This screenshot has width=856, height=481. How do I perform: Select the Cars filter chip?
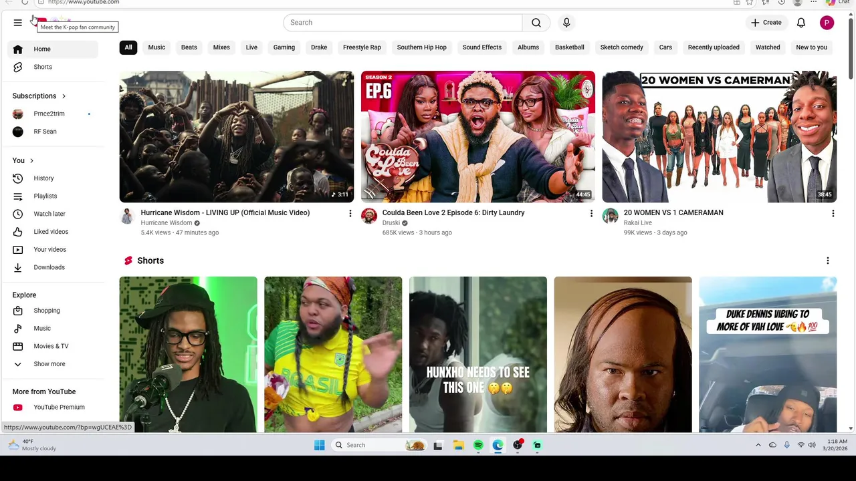coord(665,47)
